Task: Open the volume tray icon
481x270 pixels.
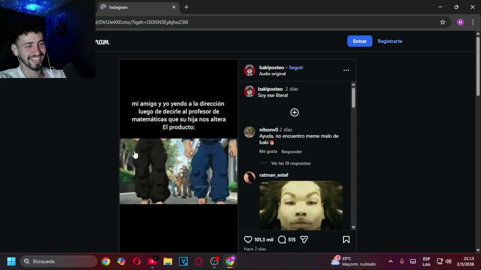Action: pos(448,261)
